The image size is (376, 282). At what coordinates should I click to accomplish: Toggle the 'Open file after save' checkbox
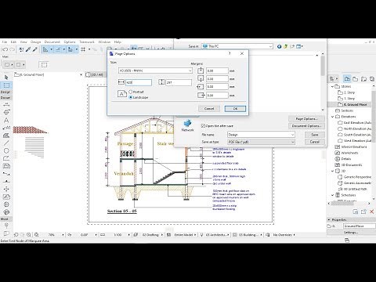(x=203, y=126)
